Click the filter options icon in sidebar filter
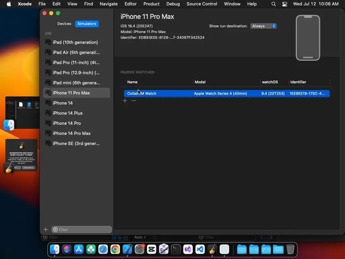 click(x=56, y=229)
